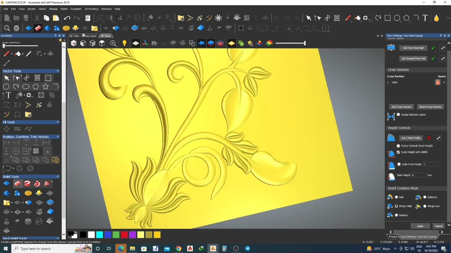The height and width of the screenshot is (253, 451).
Task: Click the Undo arrow in the top toolbar
Action: pyautogui.click(x=67, y=18)
